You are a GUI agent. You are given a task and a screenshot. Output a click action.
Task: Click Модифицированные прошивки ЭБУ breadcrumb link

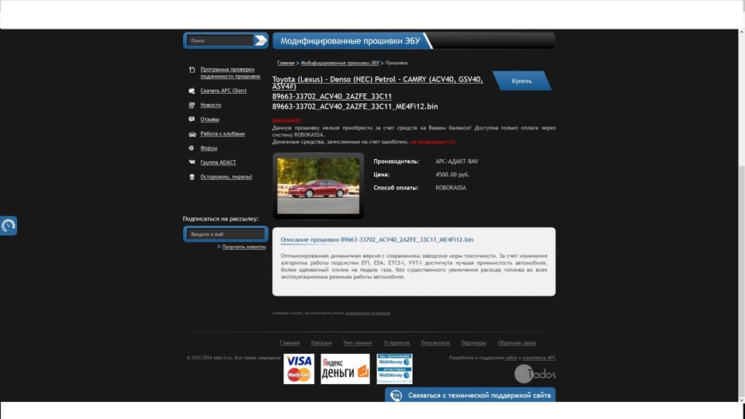pyautogui.click(x=340, y=63)
